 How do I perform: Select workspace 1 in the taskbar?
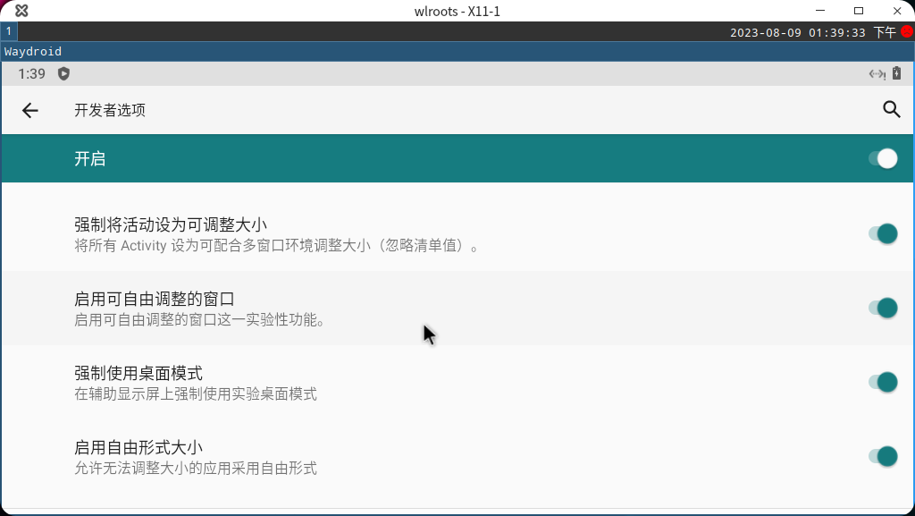tap(8, 30)
